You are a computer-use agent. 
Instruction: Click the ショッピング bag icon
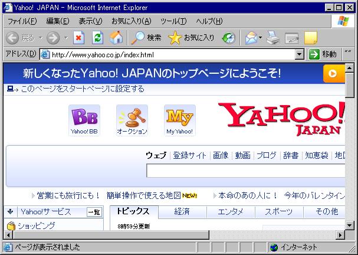11,226
